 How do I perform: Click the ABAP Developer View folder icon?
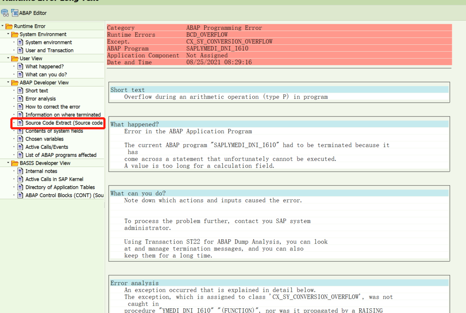(15, 82)
